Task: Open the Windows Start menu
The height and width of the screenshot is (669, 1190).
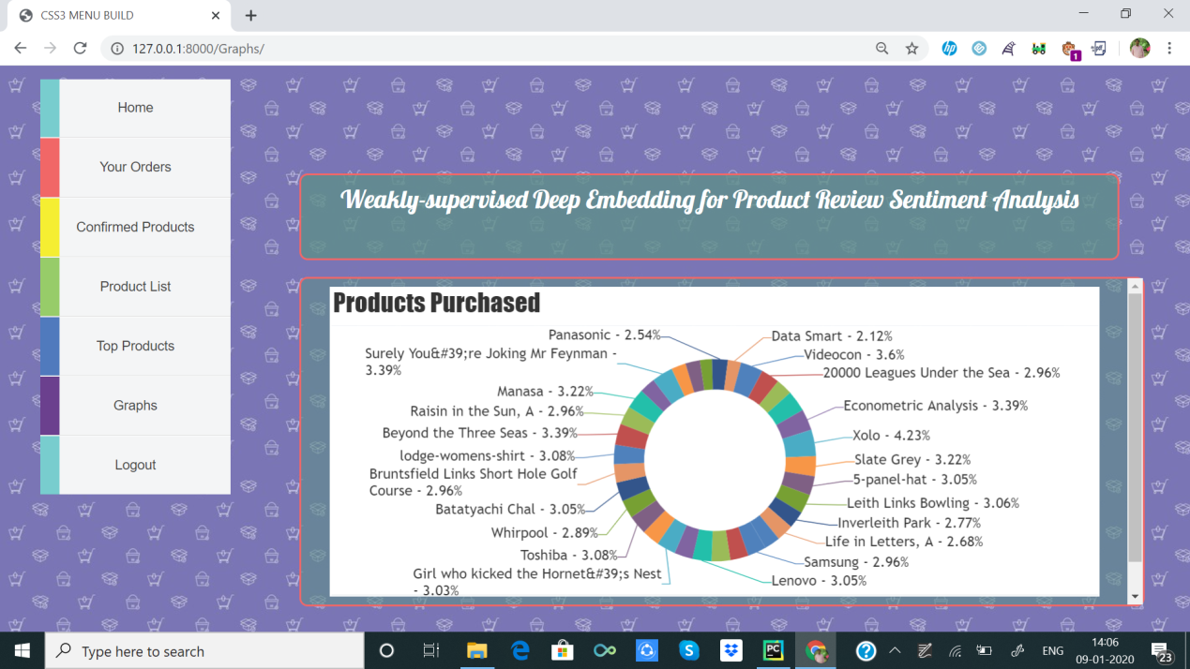Action: point(23,651)
